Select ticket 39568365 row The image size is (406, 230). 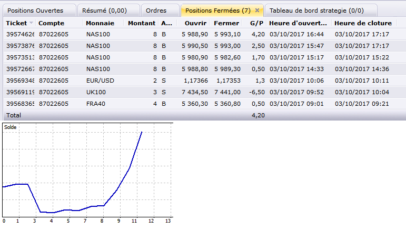click(204, 104)
